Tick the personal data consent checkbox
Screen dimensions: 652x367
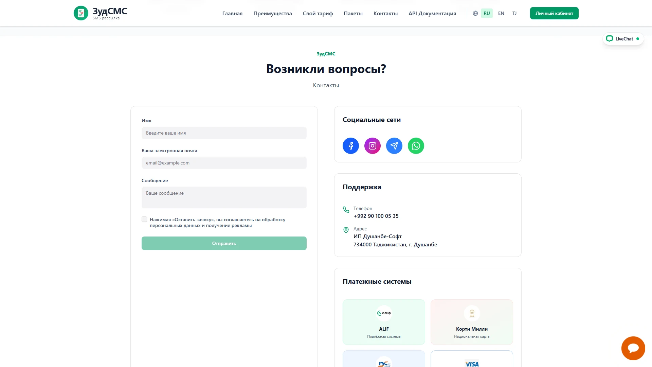(x=144, y=220)
